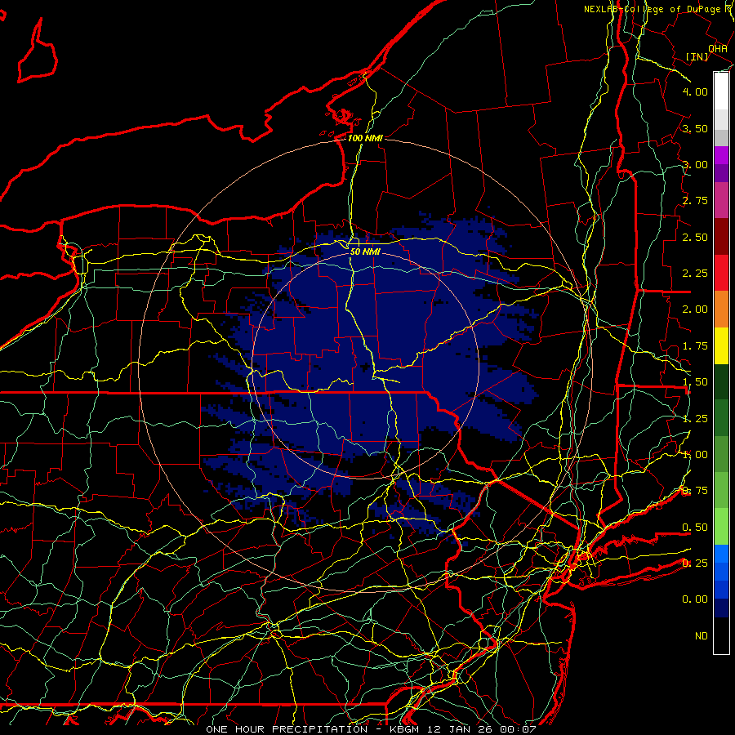This screenshot has height=735, width=735.
Task: Click the 100 NMI range ring label
Action: click(x=365, y=138)
